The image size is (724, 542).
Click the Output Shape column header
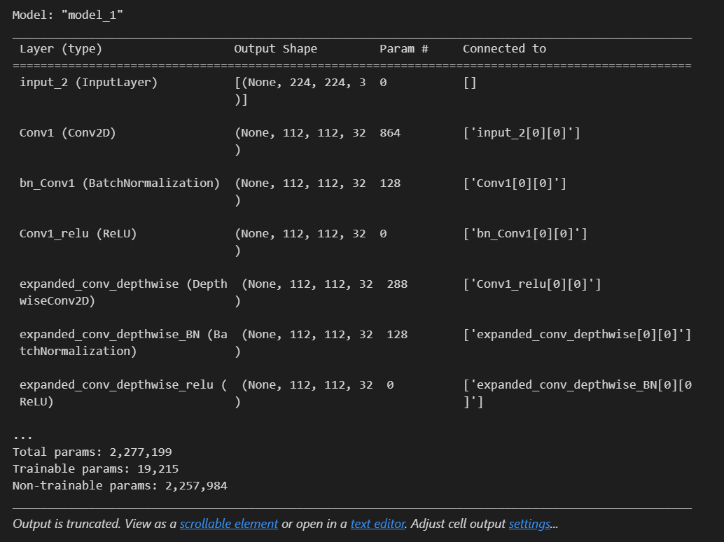pyautogui.click(x=276, y=48)
